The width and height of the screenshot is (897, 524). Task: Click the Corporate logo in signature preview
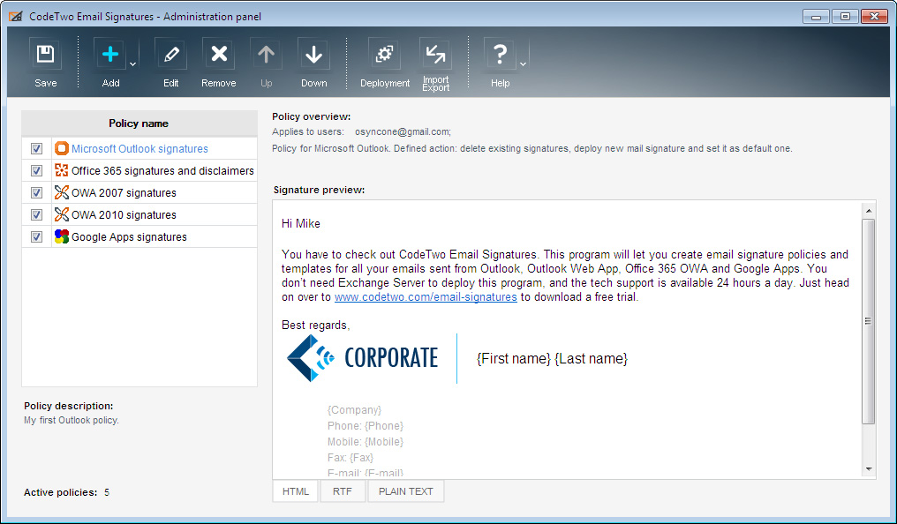coord(363,358)
